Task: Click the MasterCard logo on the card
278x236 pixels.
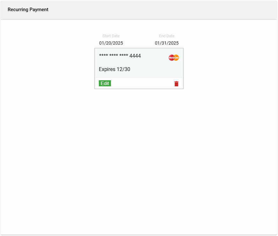Action: 174,58
